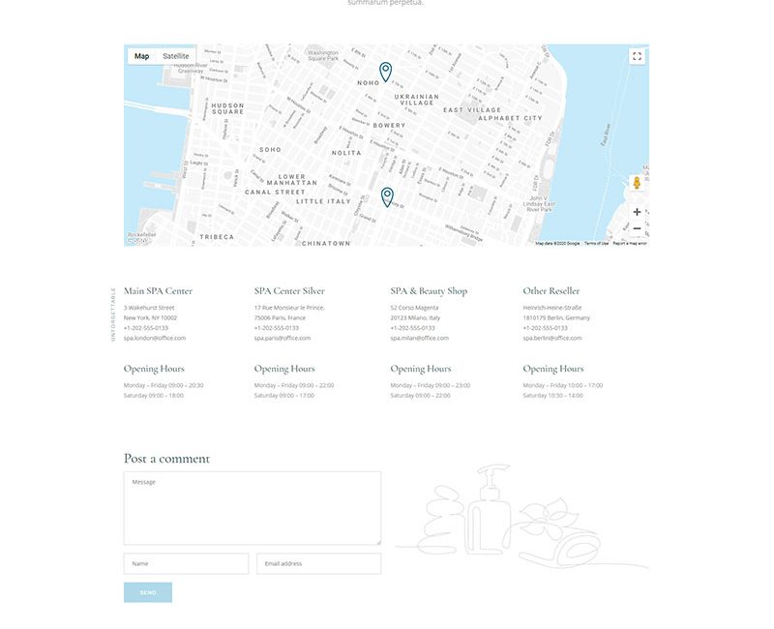Click the spa.london@office.com email
This screenshot has width=774, height=629.
click(x=155, y=338)
